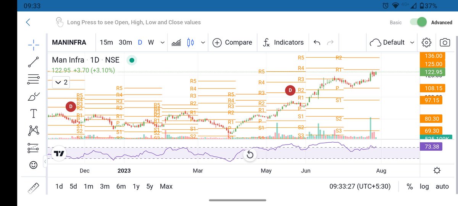Screen dimensions: 458x206
Task: Open the pattern drawing tool
Action: tap(34, 130)
